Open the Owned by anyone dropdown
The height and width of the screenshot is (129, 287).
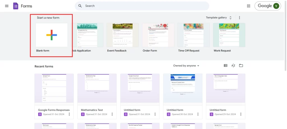point(186,66)
